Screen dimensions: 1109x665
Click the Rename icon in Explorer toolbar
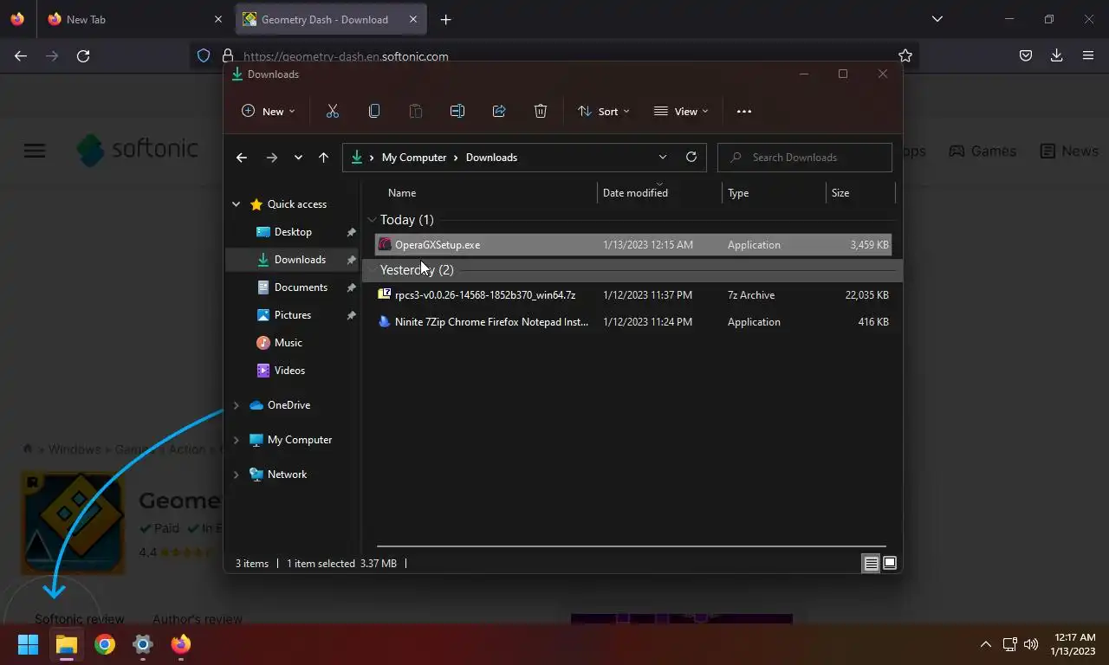point(457,111)
